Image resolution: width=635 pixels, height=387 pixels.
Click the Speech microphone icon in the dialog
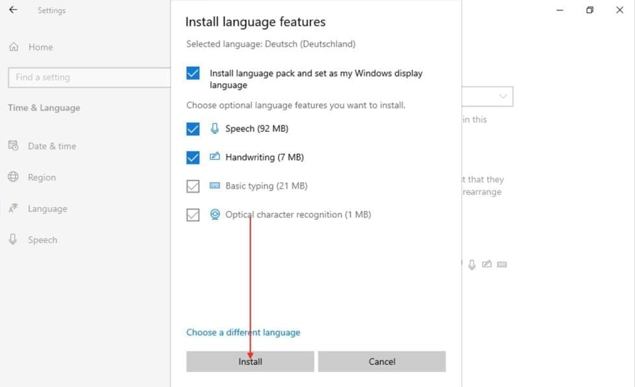point(214,129)
